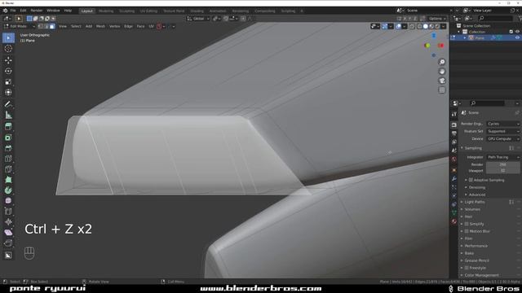Screen dimensions: 522x293
Task: Select the Annotate tool
Action: pyautogui.click(x=8, y=104)
